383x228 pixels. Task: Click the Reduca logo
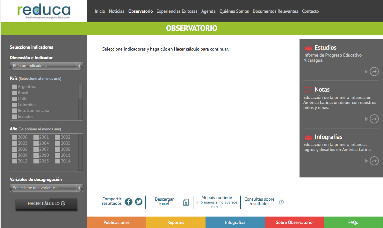44,11
